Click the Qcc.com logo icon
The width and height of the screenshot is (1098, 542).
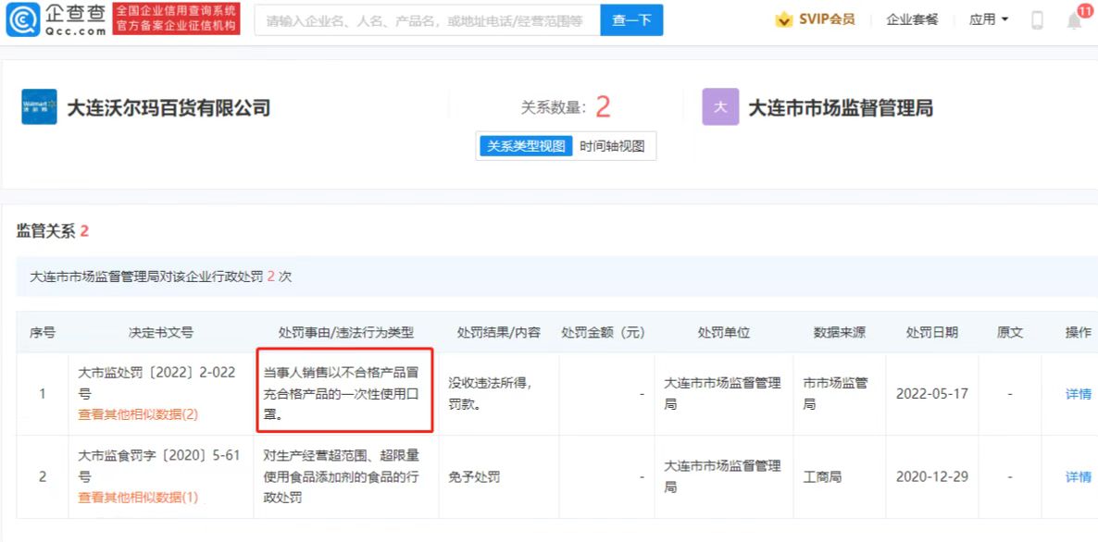click(23, 19)
